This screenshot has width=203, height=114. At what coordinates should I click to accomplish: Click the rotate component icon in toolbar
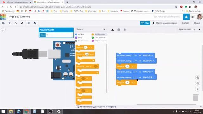3,23
